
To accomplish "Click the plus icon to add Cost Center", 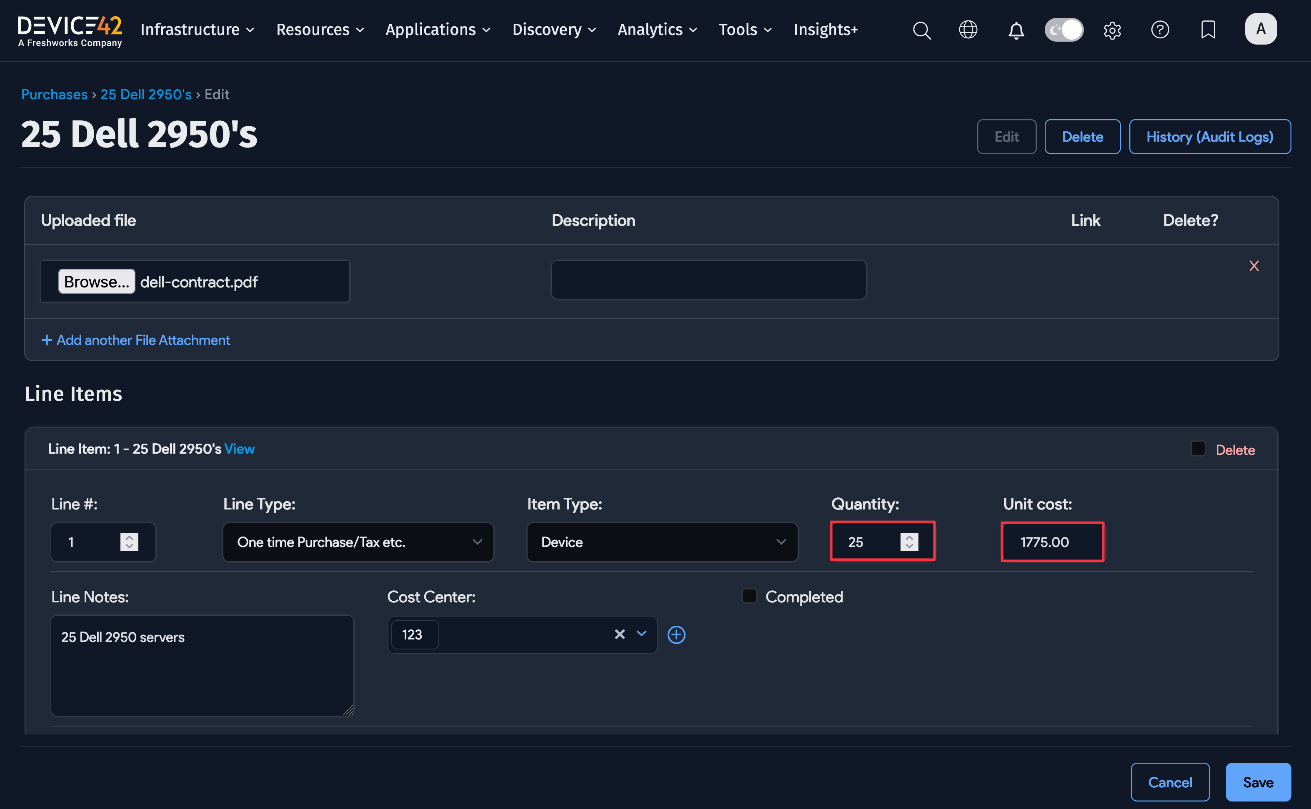I will tap(676, 634).
